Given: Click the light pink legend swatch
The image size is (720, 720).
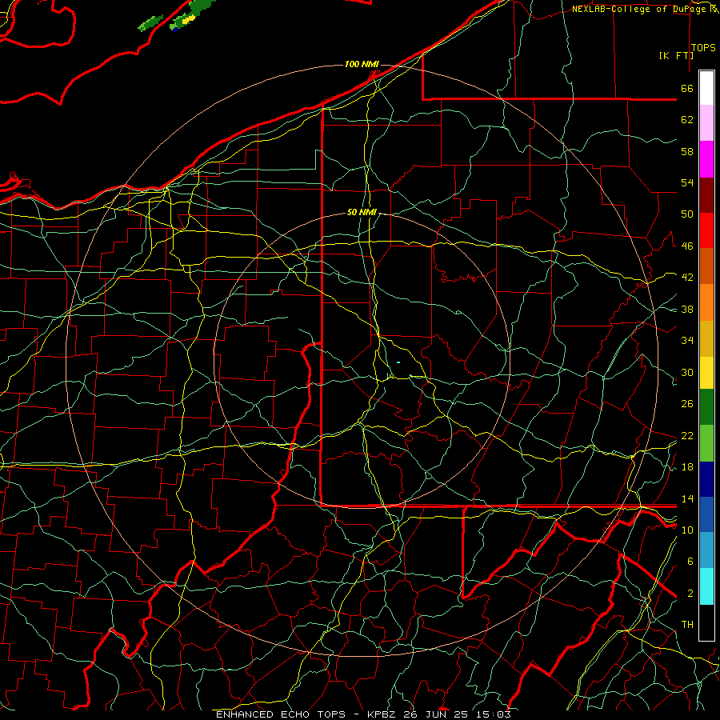Looking at the screenshot, I should click(x=706, y=122).
